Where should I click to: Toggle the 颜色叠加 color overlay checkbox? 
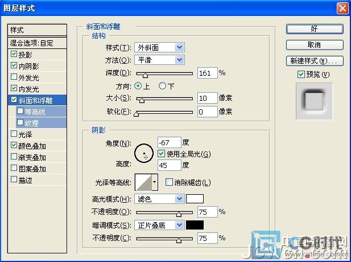click(x=14, y=145)
